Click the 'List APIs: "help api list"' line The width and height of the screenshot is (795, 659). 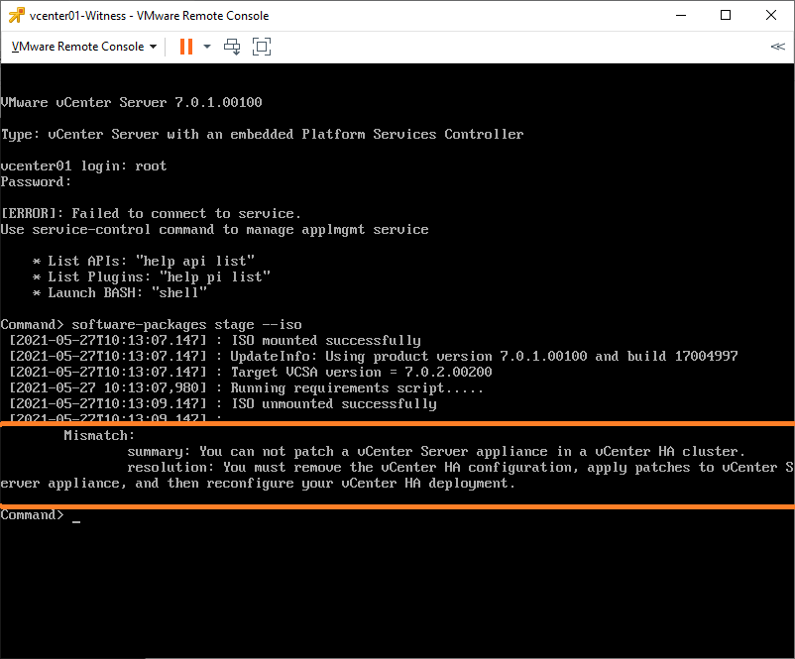pos(144,261)
